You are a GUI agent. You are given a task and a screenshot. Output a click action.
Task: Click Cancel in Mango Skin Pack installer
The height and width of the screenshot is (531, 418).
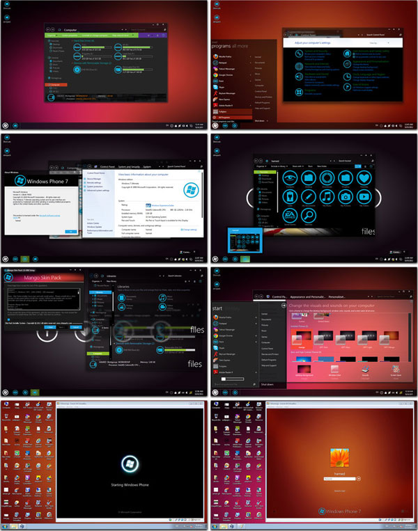76,327
